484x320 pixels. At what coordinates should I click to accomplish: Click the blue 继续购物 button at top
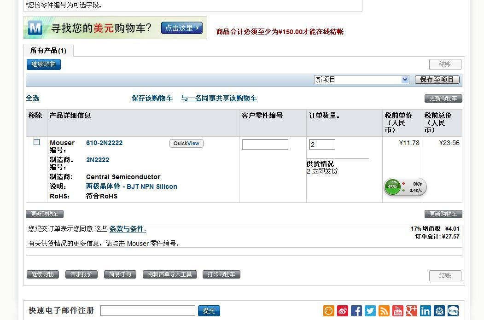(x=44, y=64)
